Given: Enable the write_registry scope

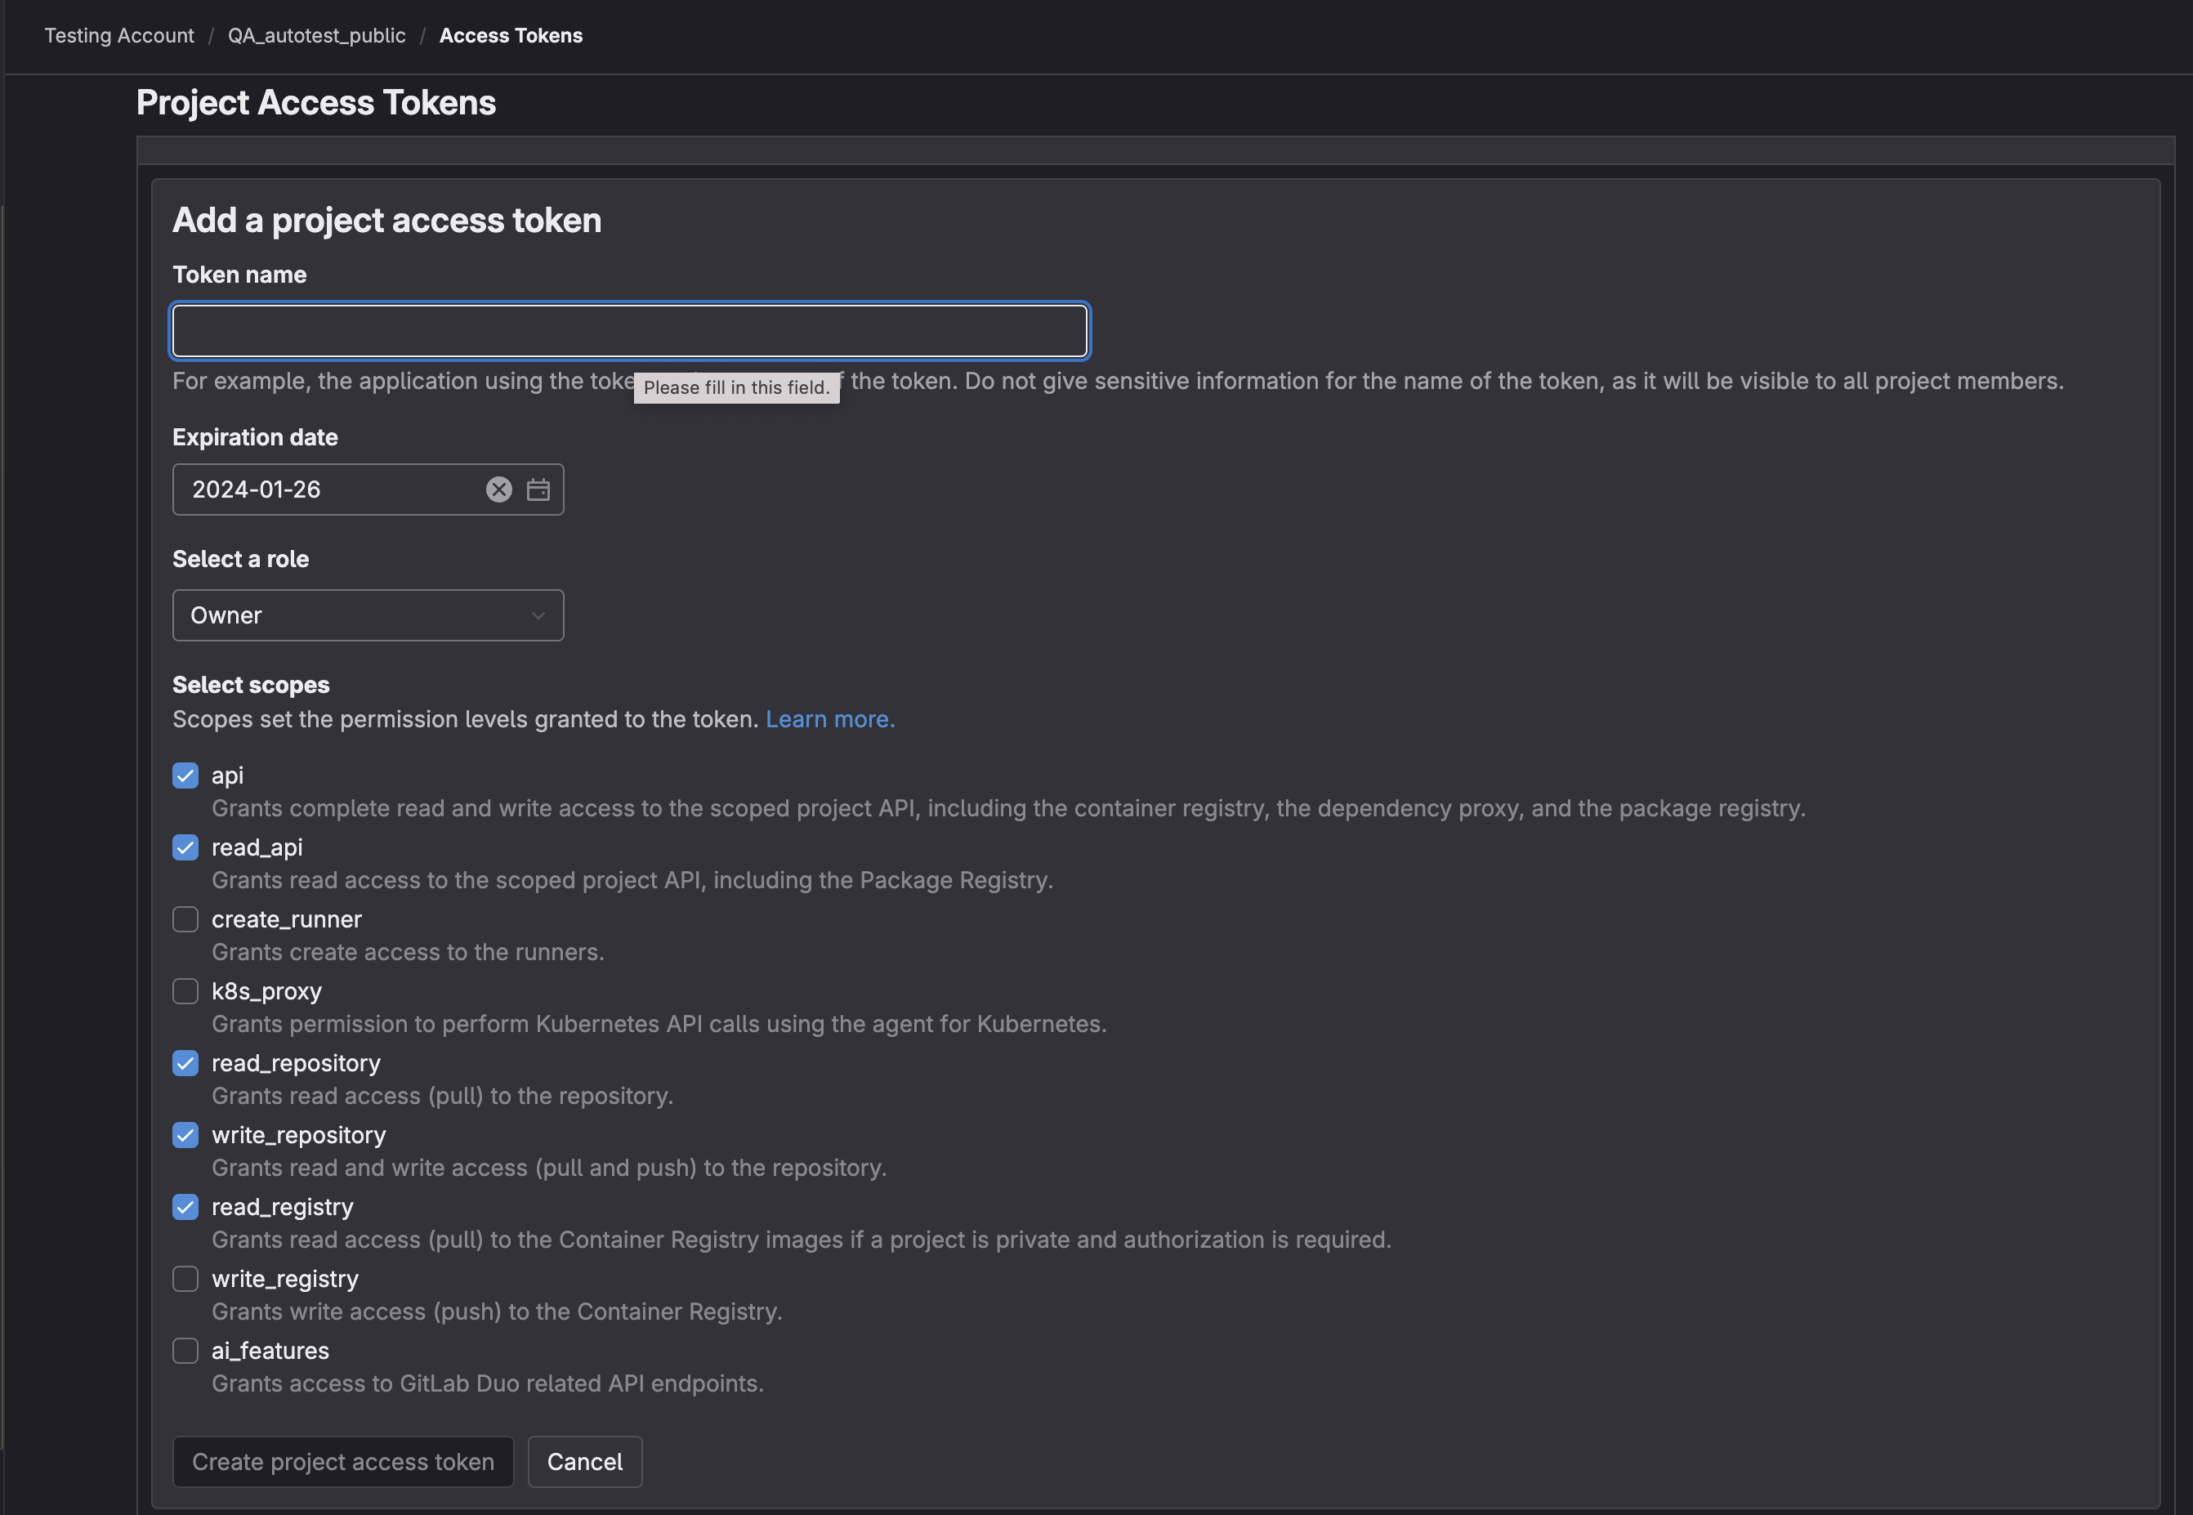Looking at the screenshot, I should (x=185, y=1279).
